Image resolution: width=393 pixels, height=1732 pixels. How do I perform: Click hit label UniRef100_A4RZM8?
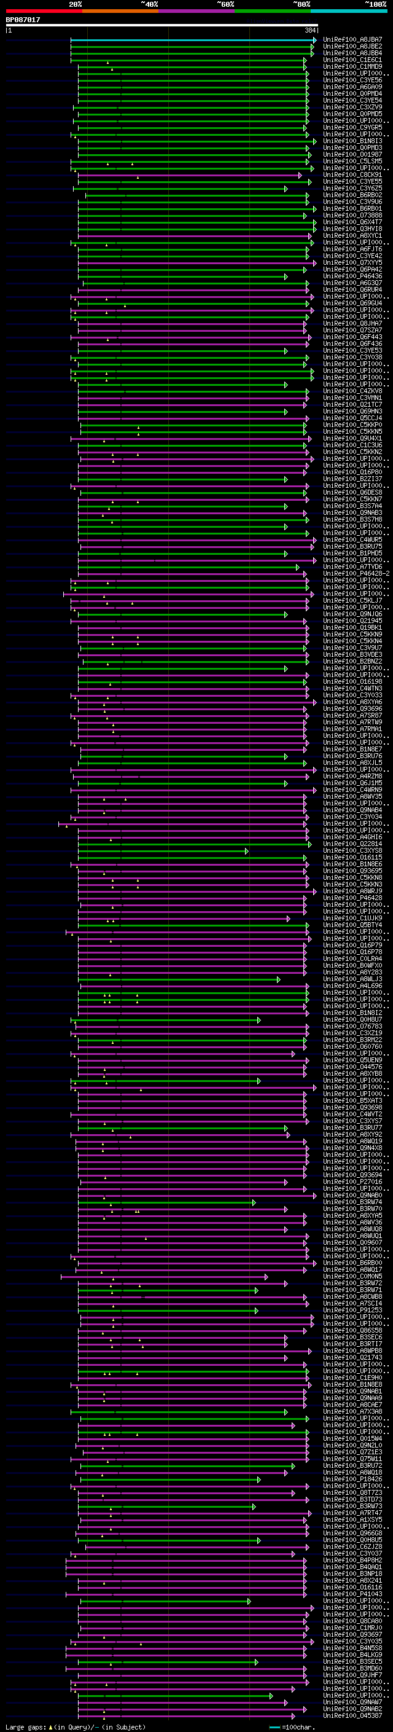point(352,777)
